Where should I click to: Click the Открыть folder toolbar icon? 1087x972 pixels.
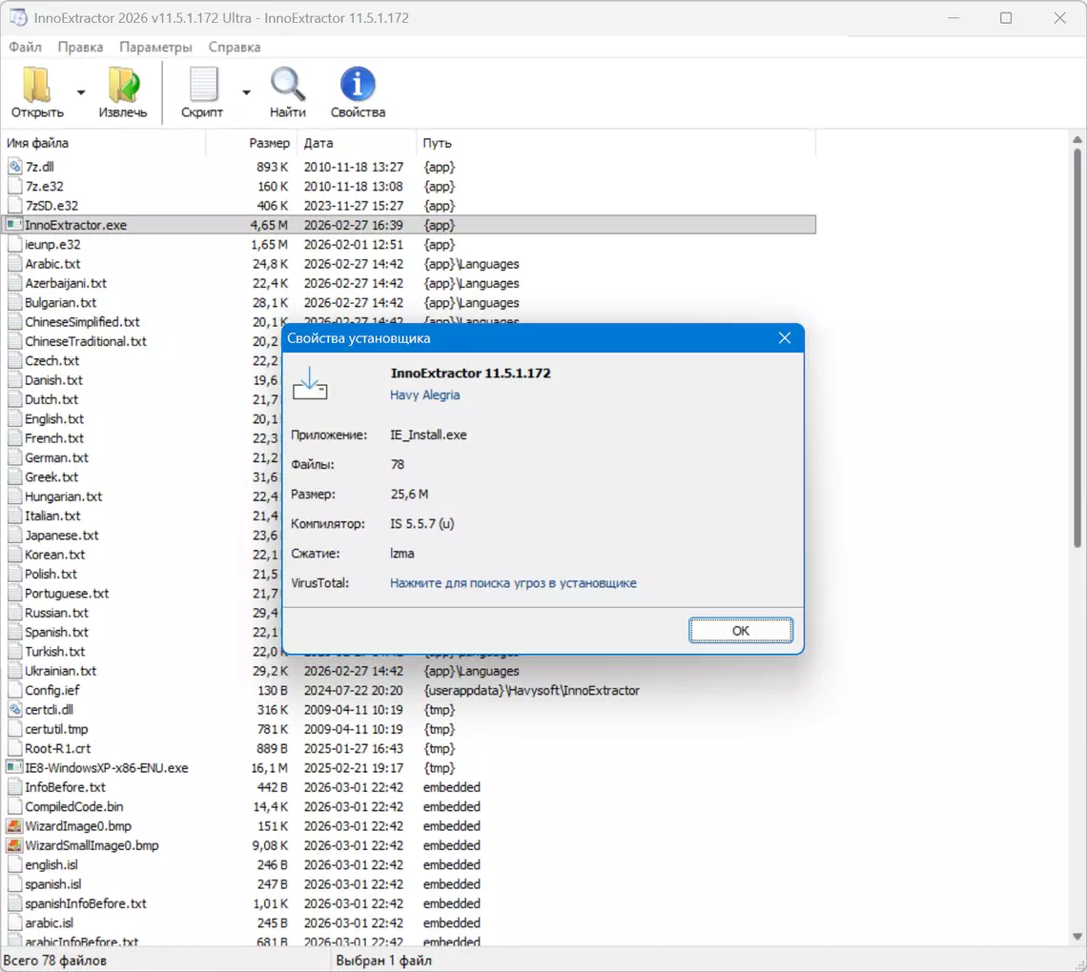(37, 86)
